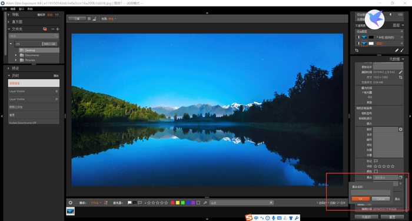Collapse the history panel

pos(9,76)
